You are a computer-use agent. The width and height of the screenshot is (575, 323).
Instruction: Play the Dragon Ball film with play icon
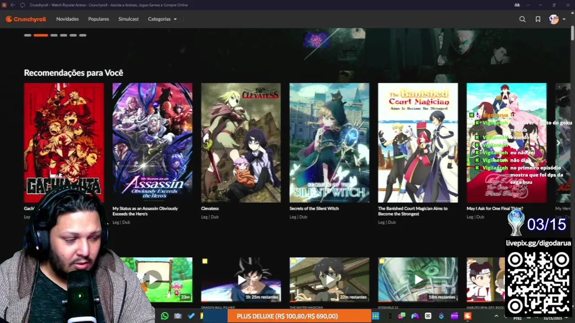[x=241, y=279]
